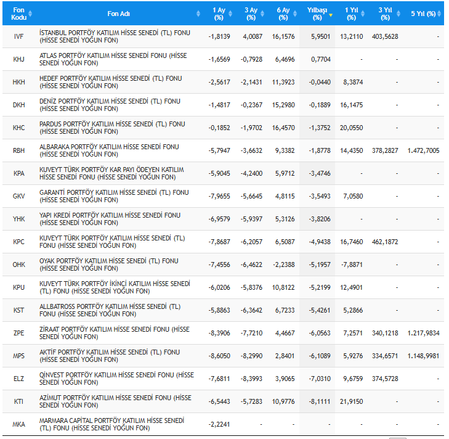Select fund code HKH
The height and width of the screenshot is (439, 449).
click(x=18, y=82)
